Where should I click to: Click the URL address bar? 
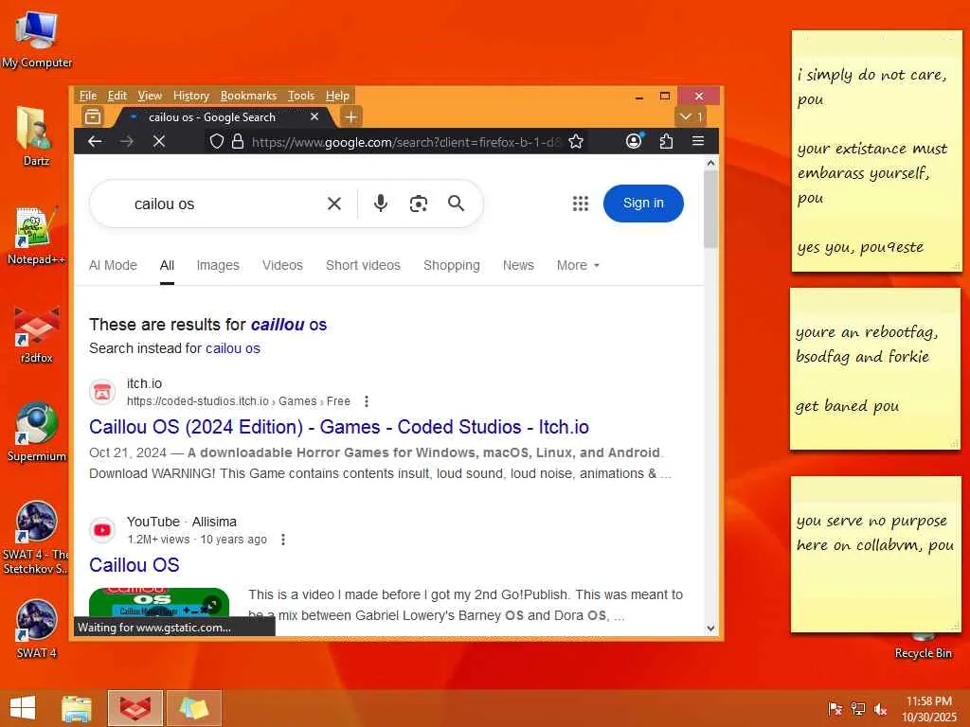(x=405, y=142)
